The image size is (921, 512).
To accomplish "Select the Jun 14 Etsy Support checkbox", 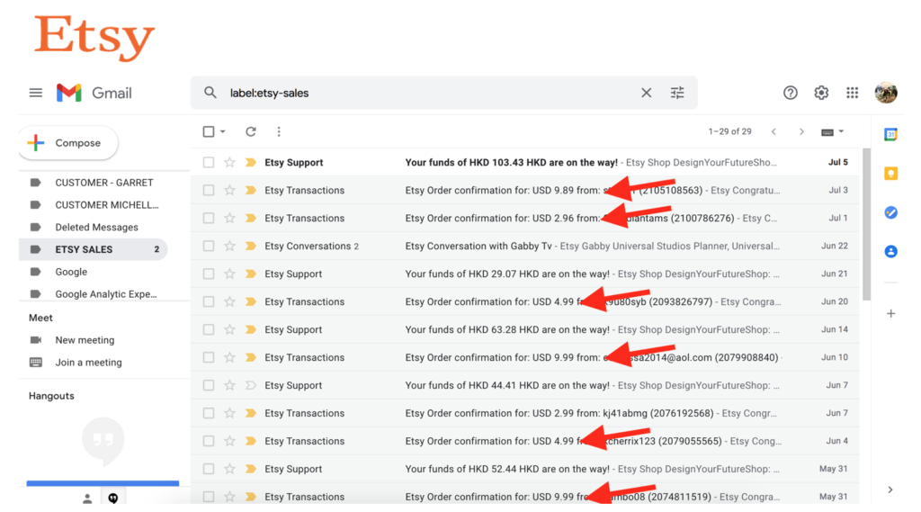I will [x=209, y=329].
